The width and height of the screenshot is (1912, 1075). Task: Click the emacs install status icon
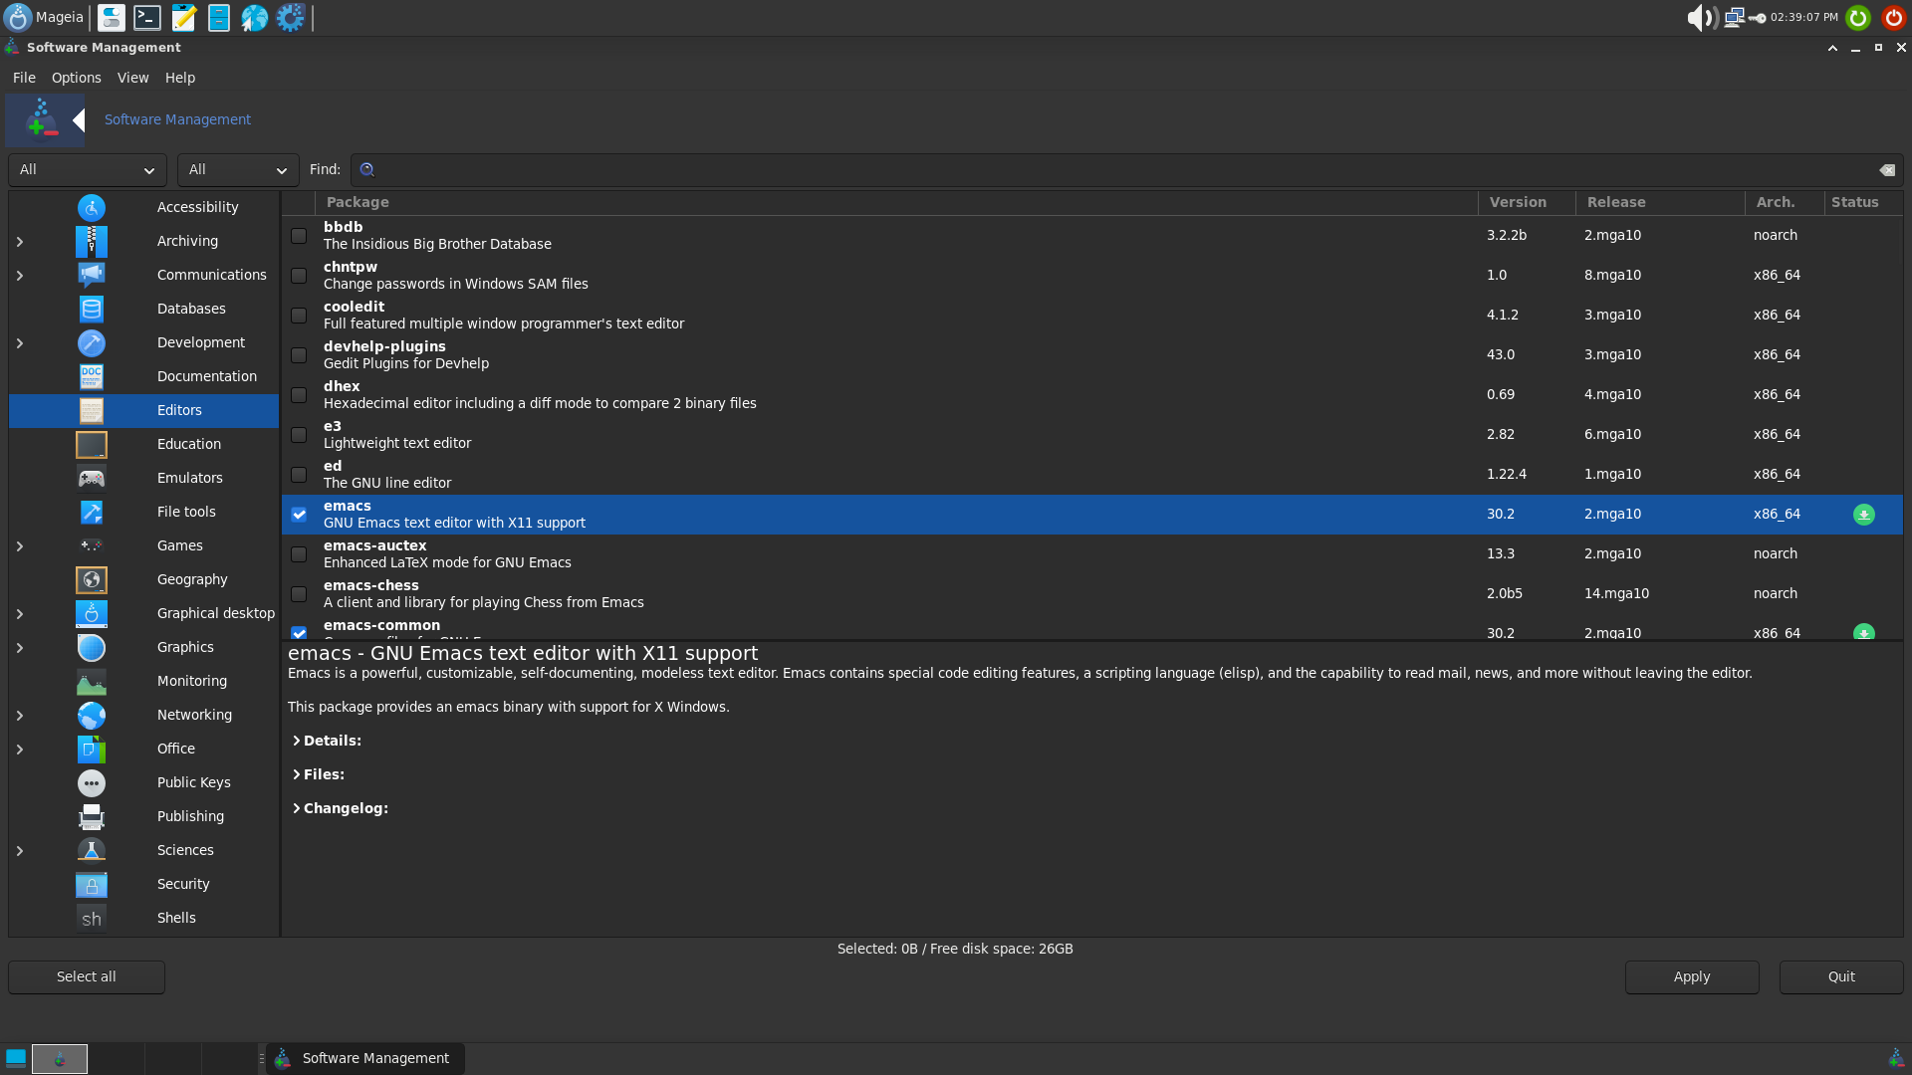pyautogui.click(x=1863, y=515)
